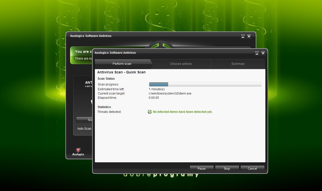Click the 'Elapsed time:' label
Viewport: 322px width, 191px height.
pyautogui.click(x=107, y=98)
